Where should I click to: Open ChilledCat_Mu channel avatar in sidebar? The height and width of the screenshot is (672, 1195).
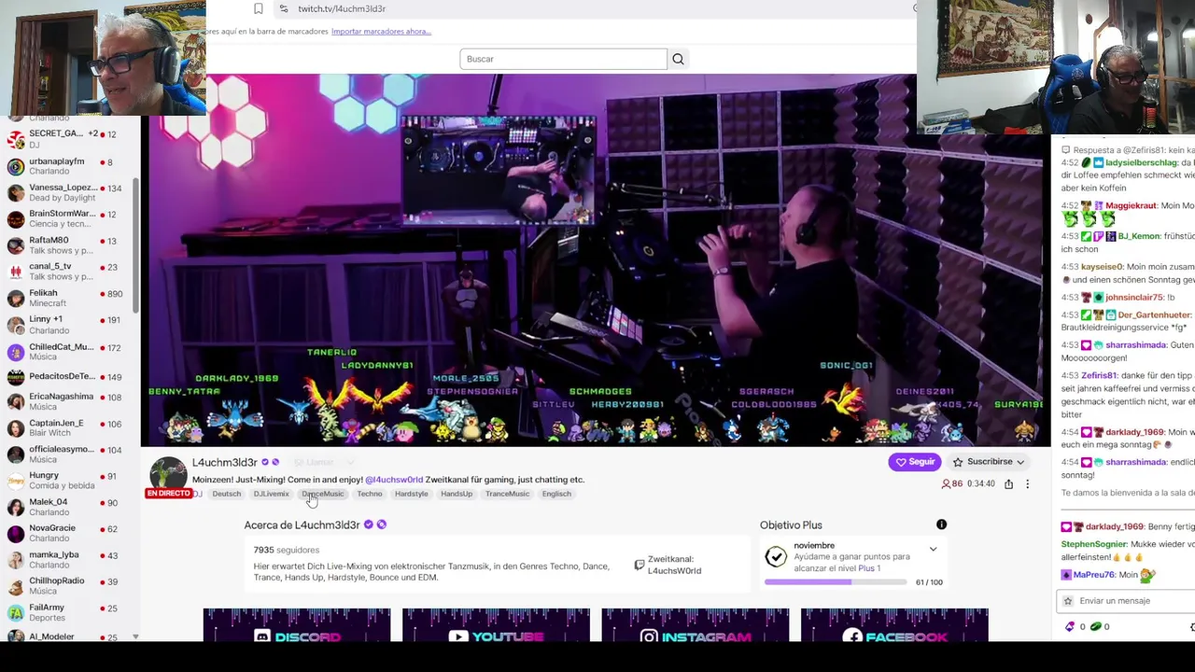click(15, 352)
